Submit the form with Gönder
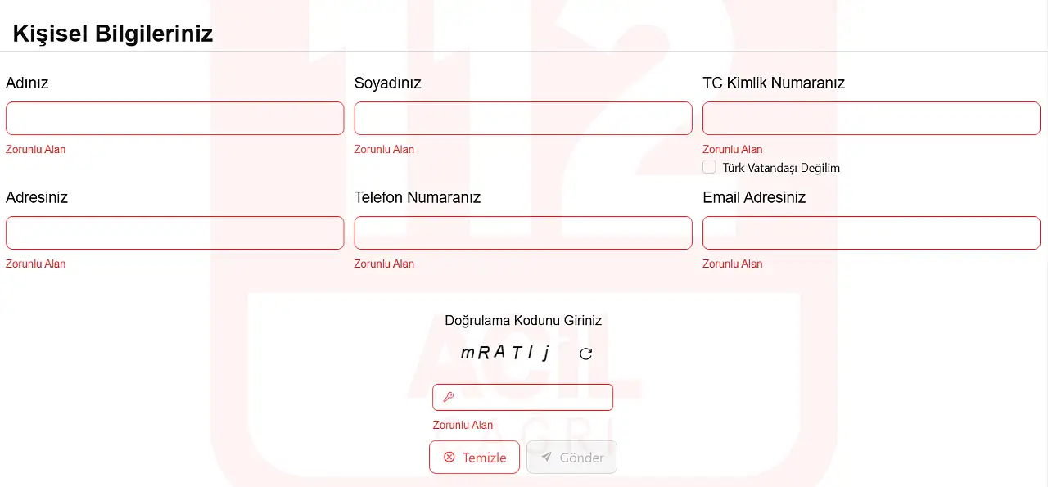This screenshot has height=487, width=1048. (x=571, y=457)
